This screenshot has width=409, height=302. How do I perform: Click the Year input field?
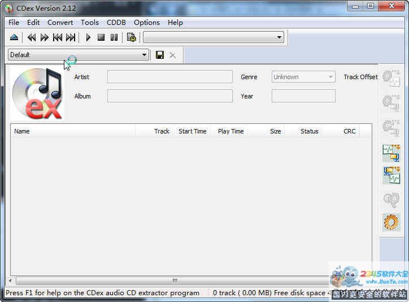(303, 96)
